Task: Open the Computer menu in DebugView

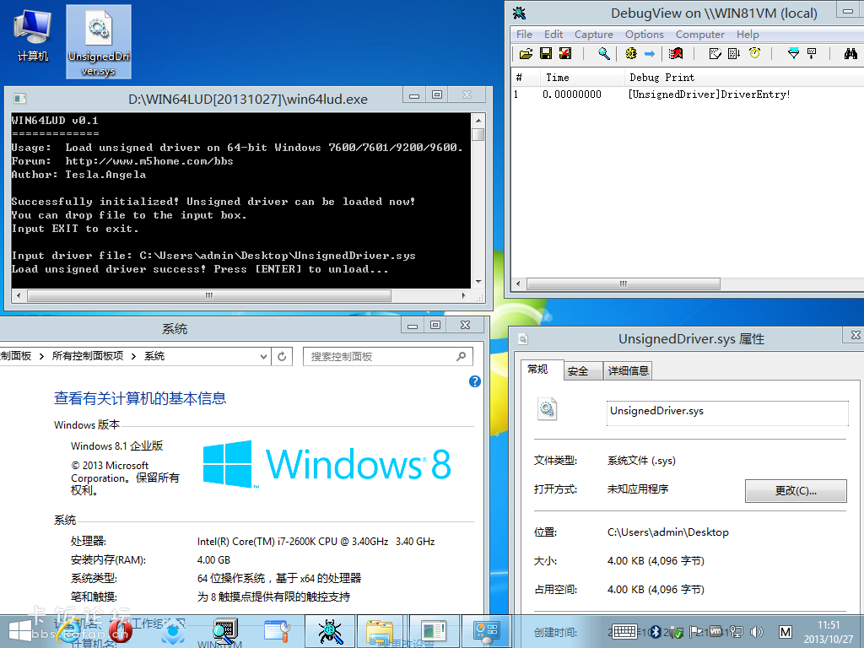Action: (699, 34)
